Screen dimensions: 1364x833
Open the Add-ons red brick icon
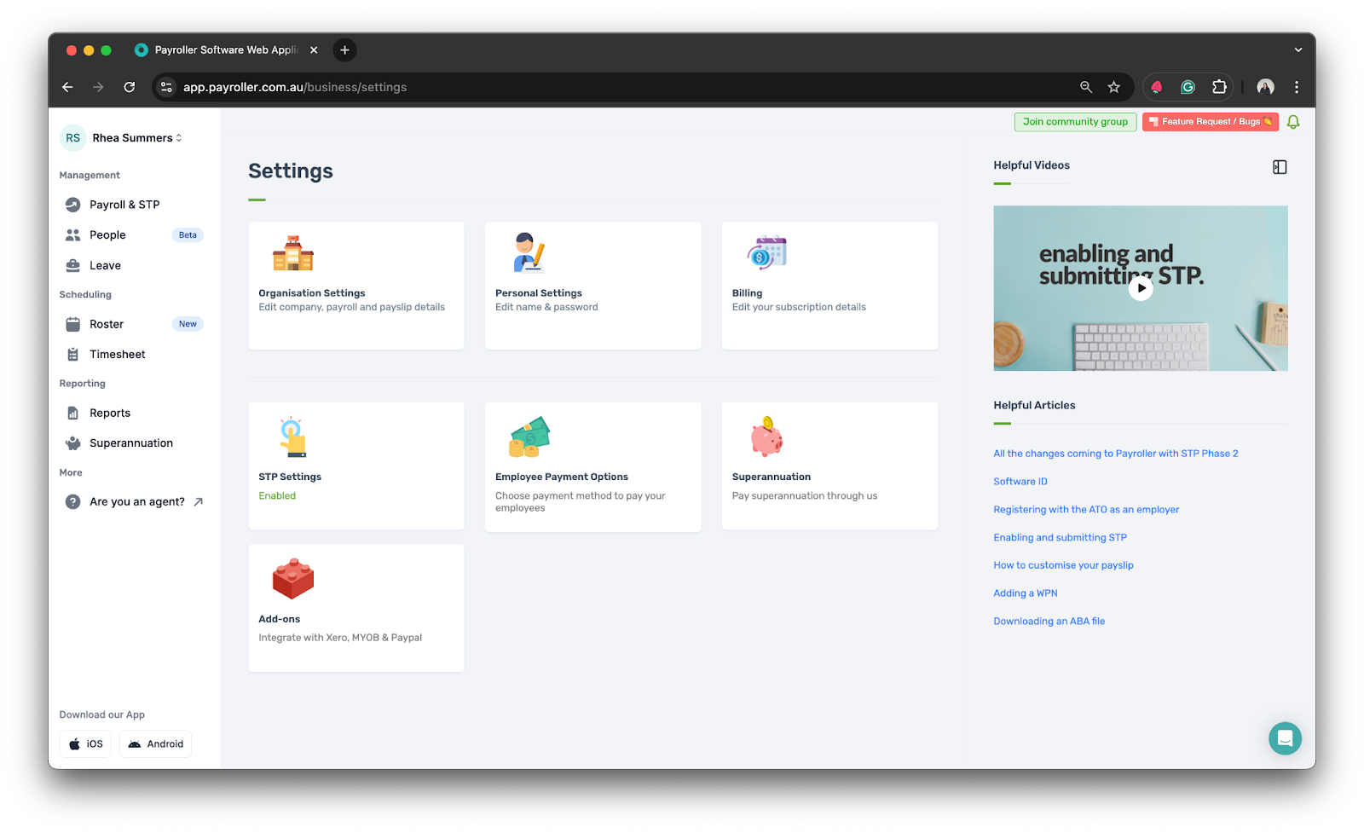(292, 578)
